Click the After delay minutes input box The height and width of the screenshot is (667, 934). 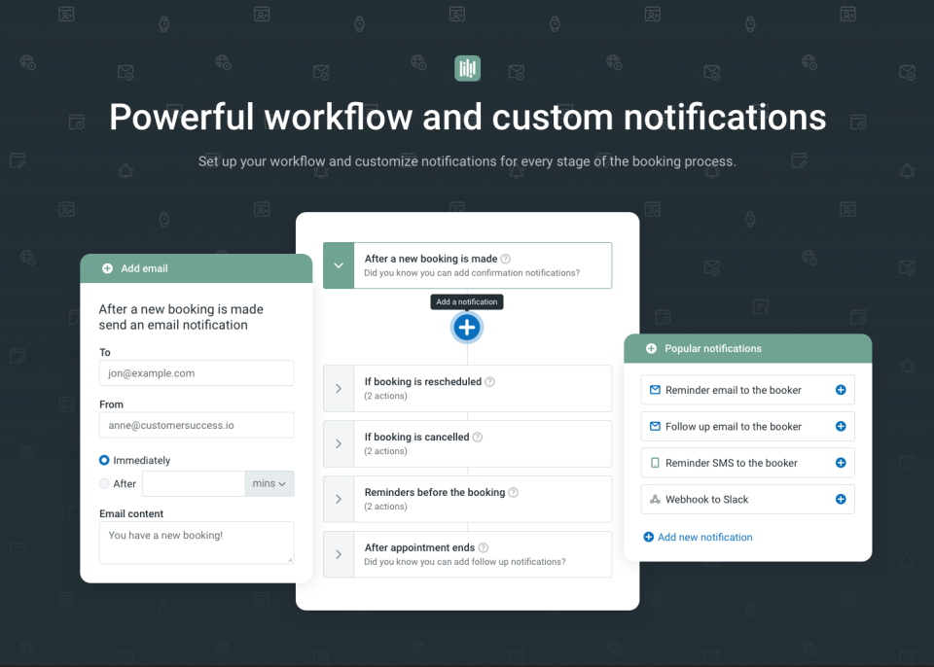pyautogui.click(x=194, y=483)
